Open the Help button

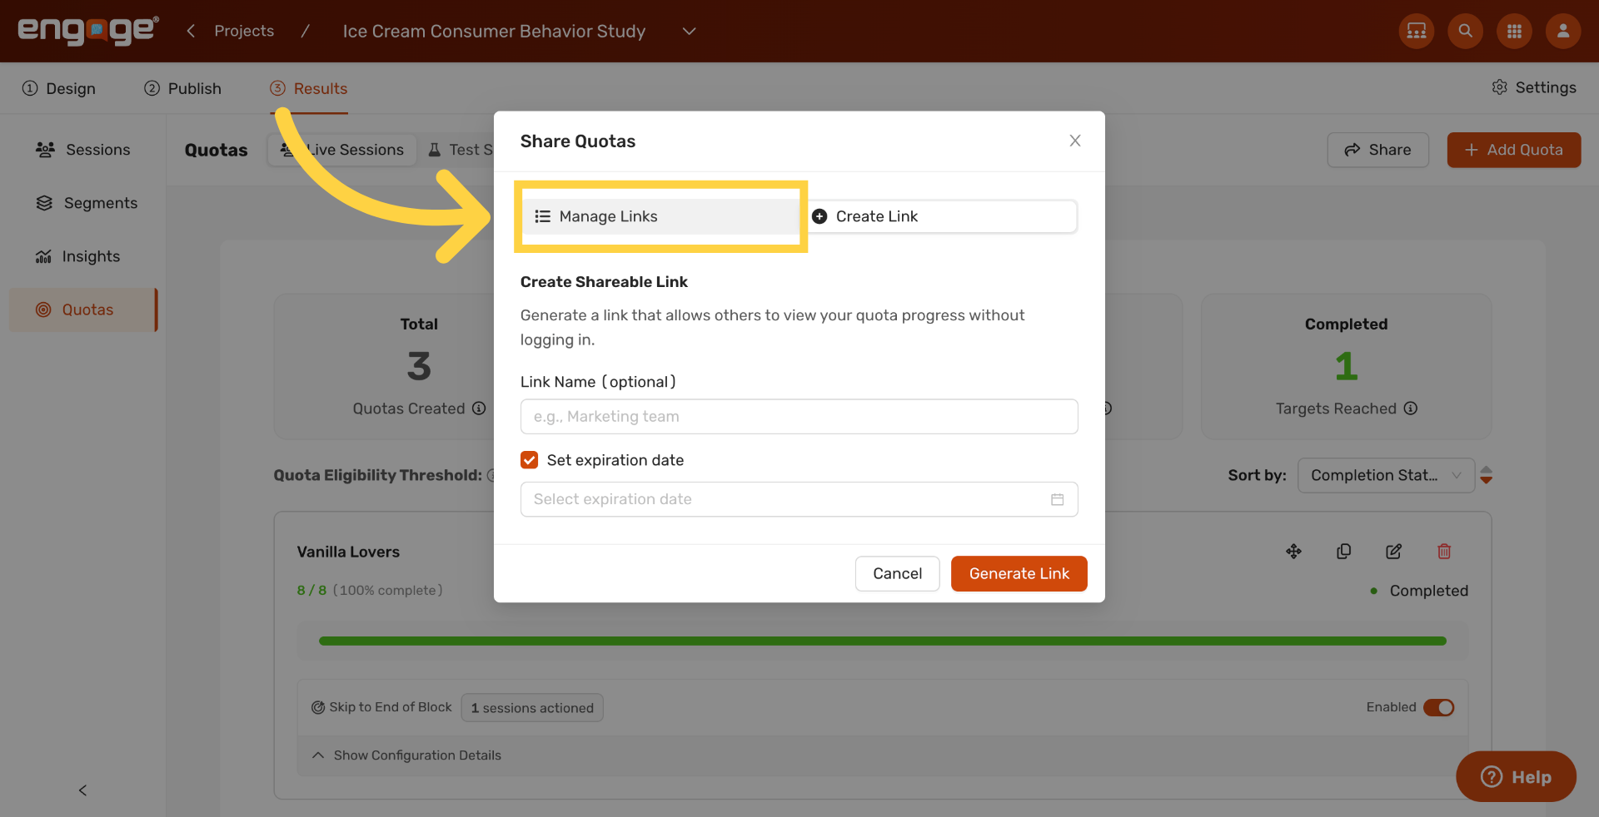coord(1516,777)
